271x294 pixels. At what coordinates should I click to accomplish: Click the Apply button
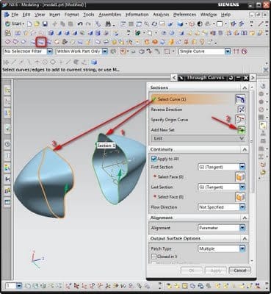click(x=216, y=270)
